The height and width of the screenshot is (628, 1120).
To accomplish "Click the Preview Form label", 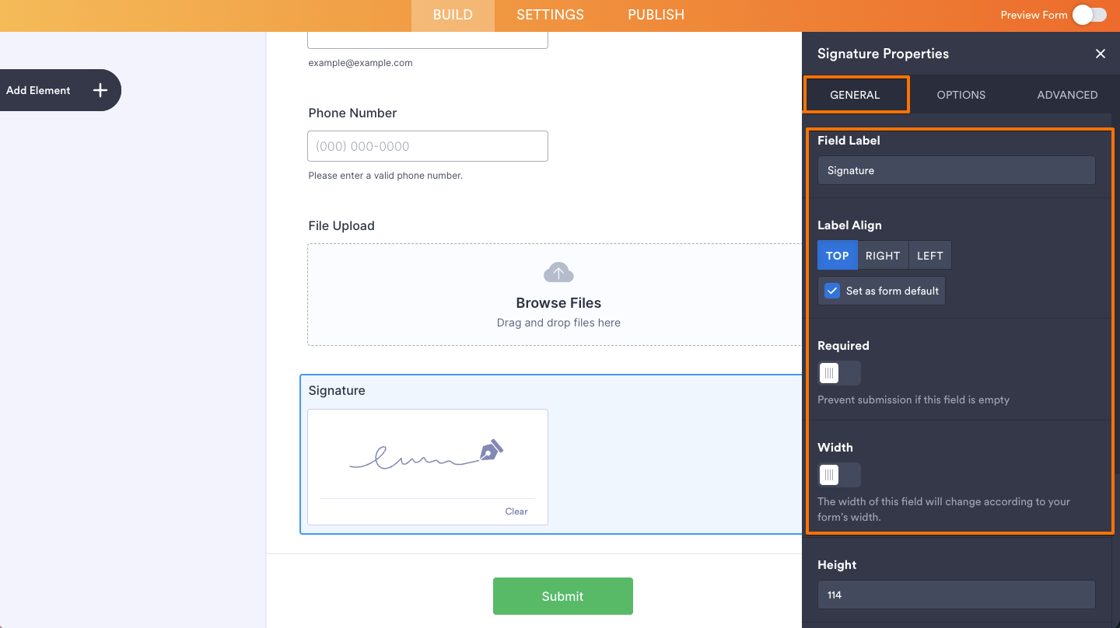I will tap(1034, 15).
